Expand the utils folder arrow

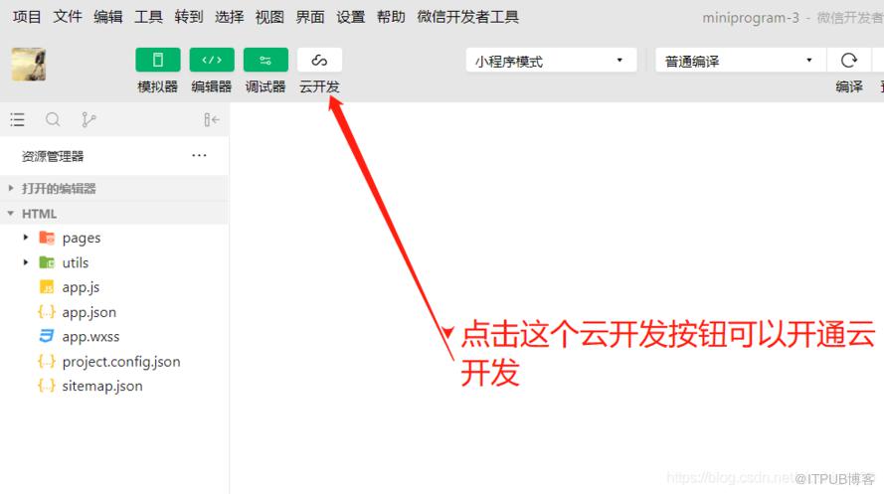click(x=26, y=262)
